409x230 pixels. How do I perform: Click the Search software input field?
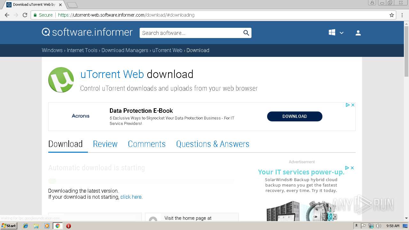coord(191,33)
